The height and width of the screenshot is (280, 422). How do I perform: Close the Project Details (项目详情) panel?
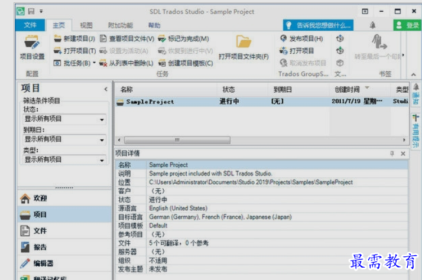tap(403, 154)
